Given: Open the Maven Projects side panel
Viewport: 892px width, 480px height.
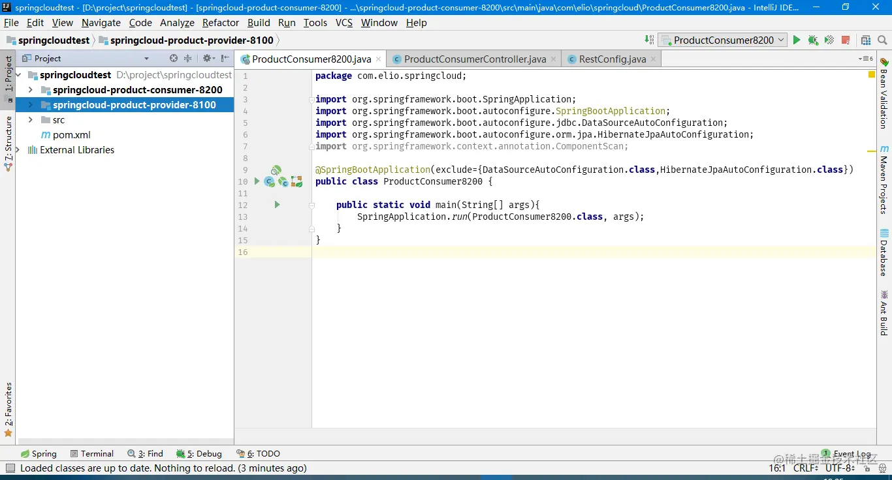Looking at the screenshot, I should 884,179.
